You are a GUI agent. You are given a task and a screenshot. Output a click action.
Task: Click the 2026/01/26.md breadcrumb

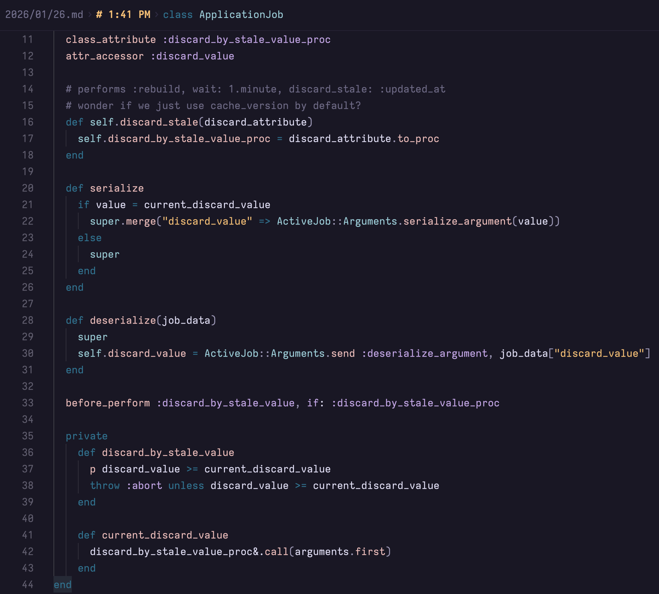(44, 15)
